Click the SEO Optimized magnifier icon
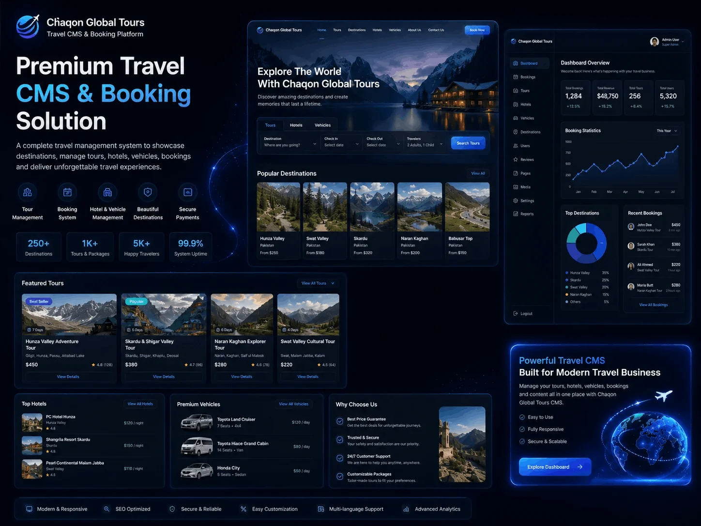Image resolution: width=701 pixels, height=526 pixels. tap(107, 509)
